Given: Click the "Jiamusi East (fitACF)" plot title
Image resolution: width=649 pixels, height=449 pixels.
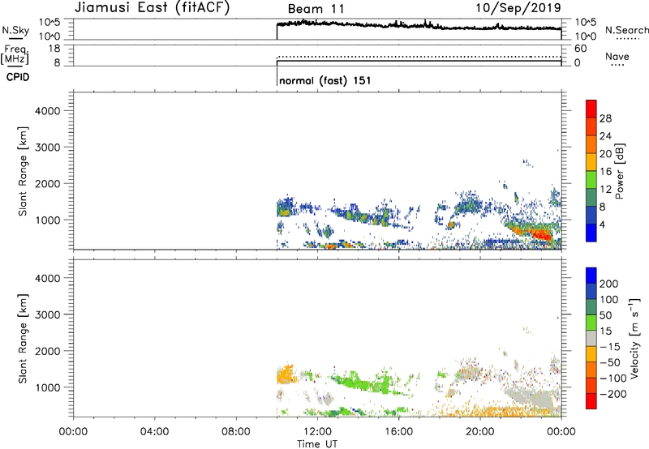Looking at the screenshot, I should click(x=152, y=7).
